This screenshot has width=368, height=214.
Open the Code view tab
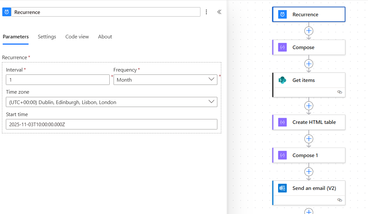(77, 37)
